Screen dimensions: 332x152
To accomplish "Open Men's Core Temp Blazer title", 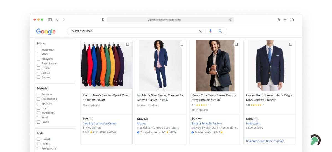I will 214,98.
